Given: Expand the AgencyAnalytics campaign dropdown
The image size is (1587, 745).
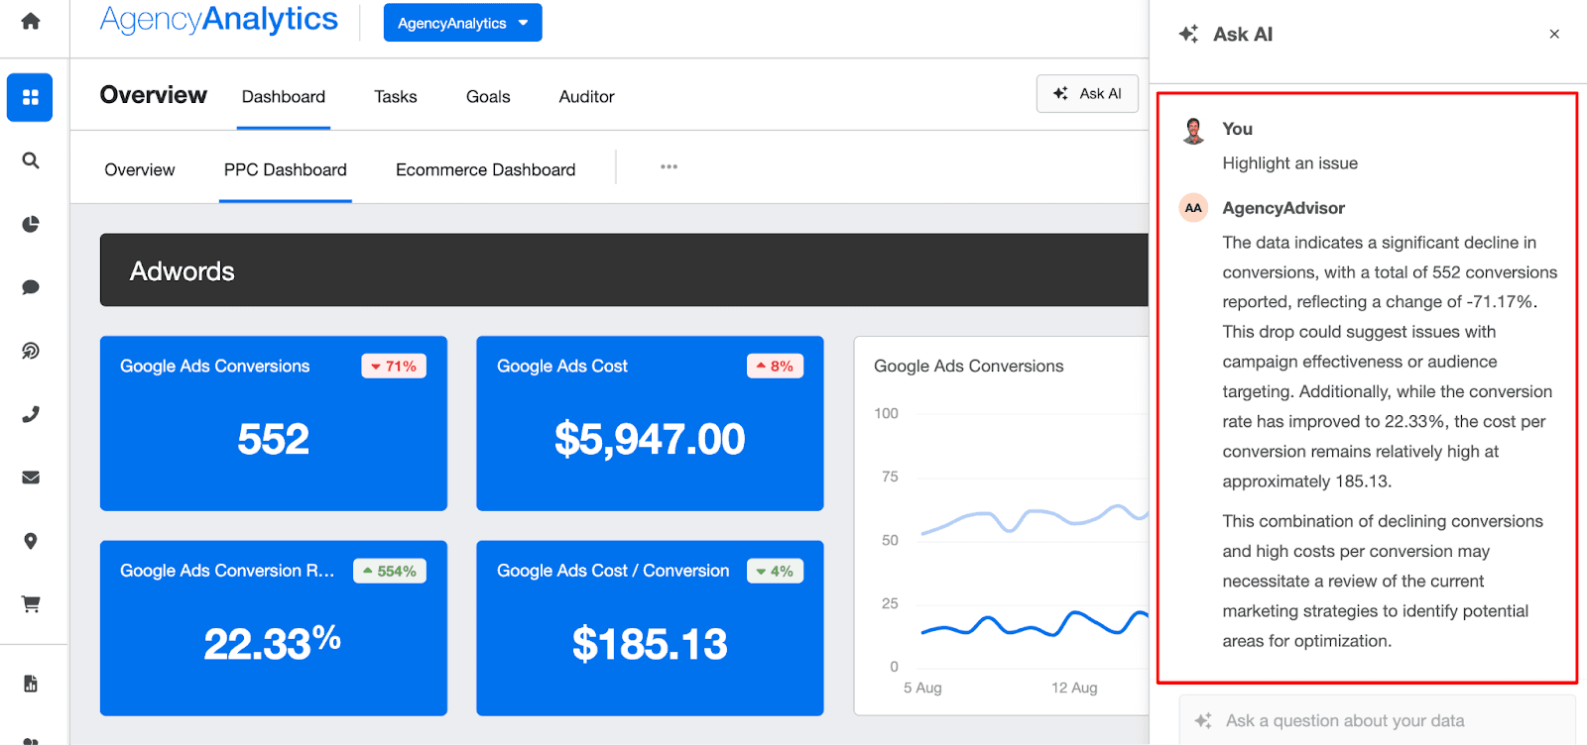Looking at the screenshot, I should coord(462,23).
